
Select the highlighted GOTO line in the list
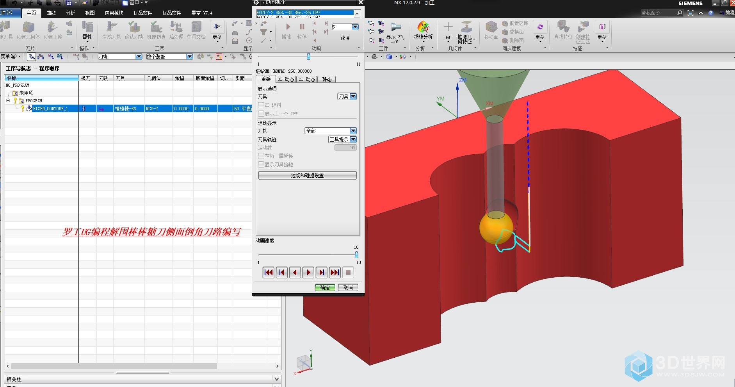coord(305,12)
